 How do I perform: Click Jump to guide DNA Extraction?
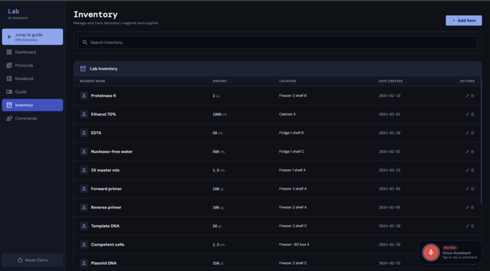tap(32, 37)
